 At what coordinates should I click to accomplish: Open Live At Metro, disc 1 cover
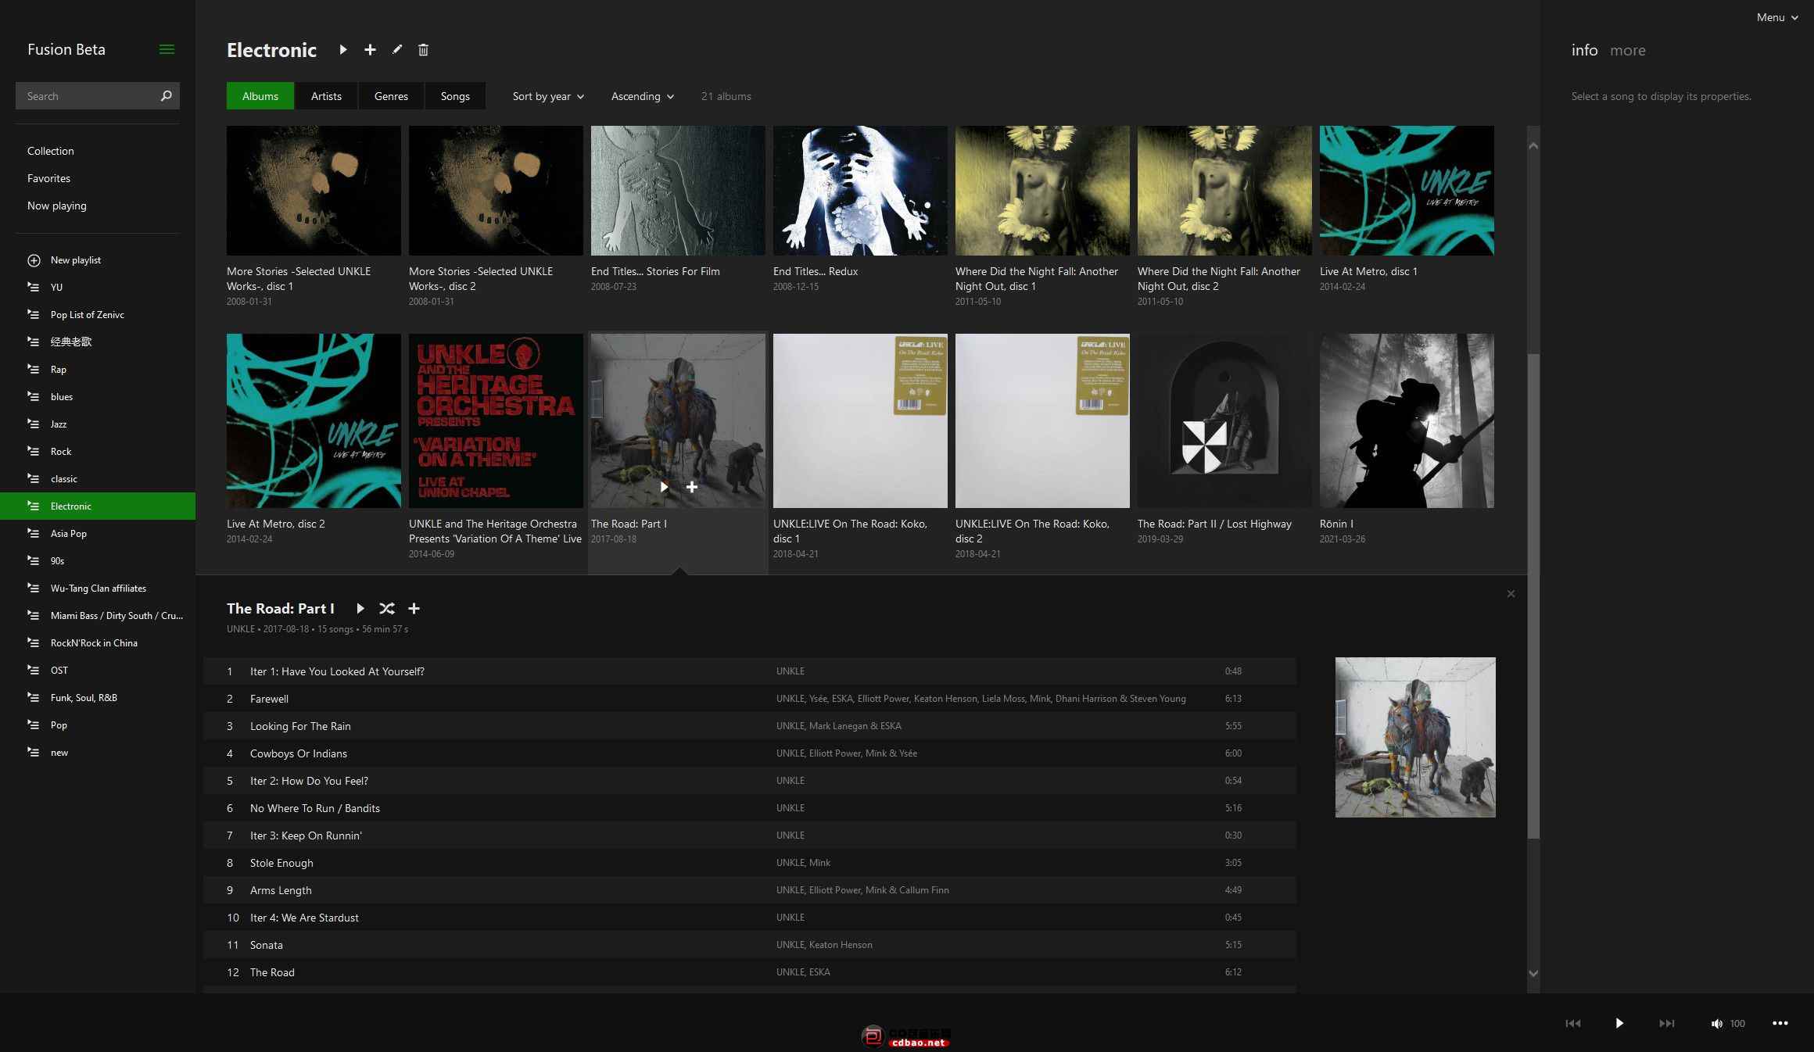[1407, 191]
